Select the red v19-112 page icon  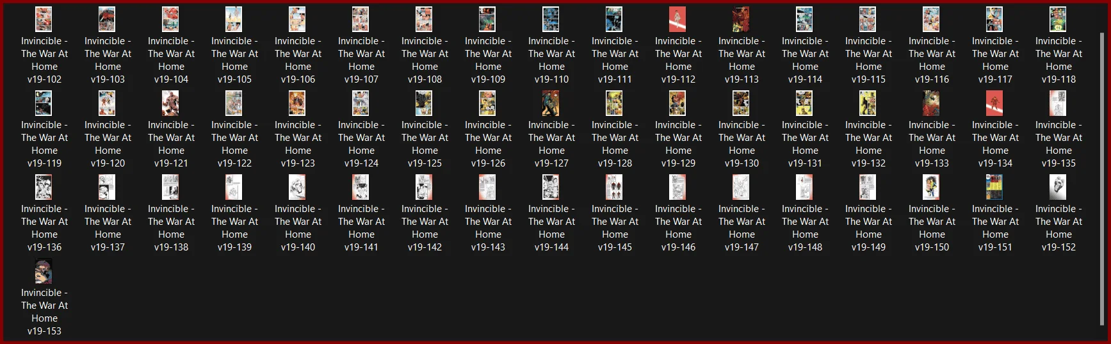point(677,20)
